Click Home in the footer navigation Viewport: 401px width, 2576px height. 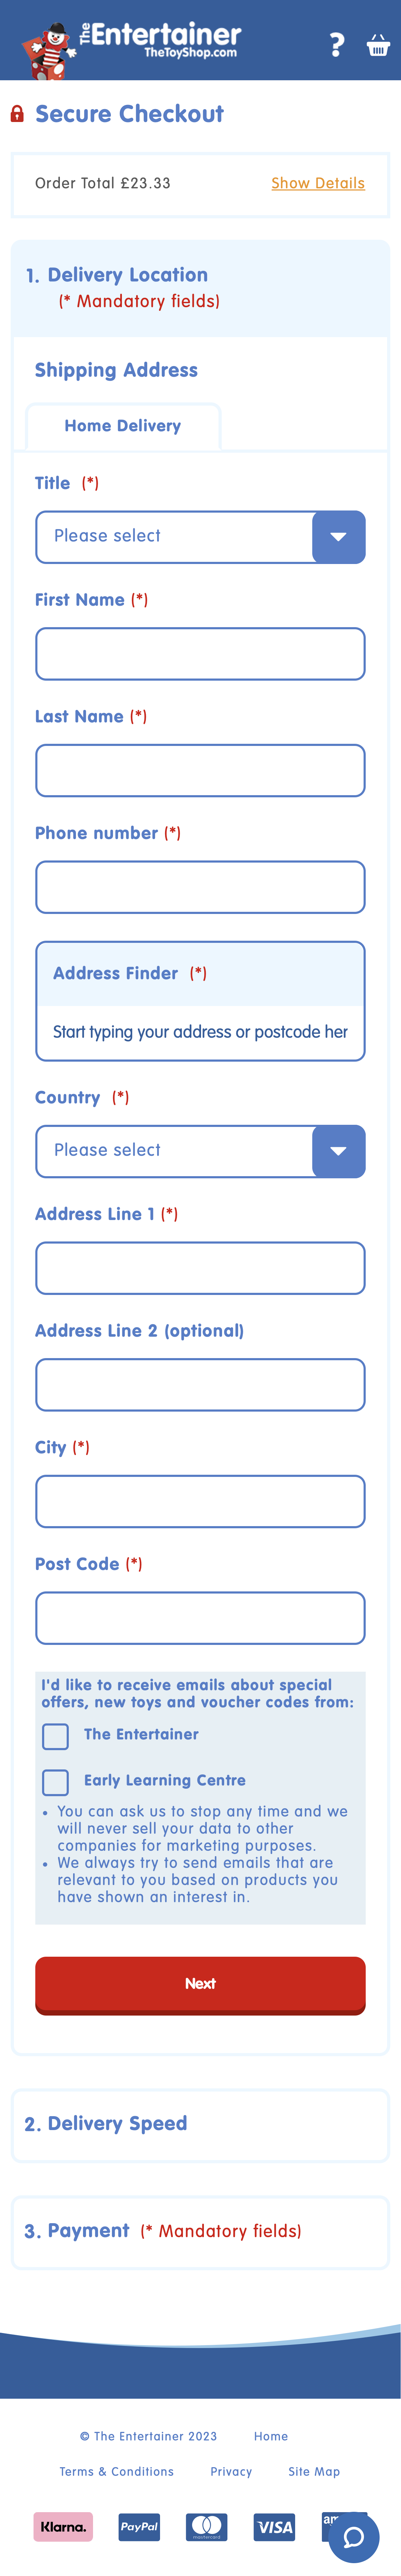[x=271, y=2436]
